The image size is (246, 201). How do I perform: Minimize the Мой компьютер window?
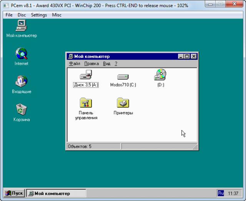click(181, 56)
